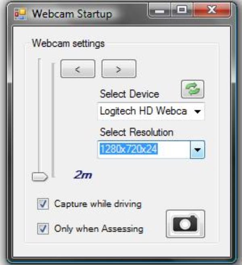Click the left arrow '<' button
The width and height of the screenshot is (242, 265).
[x=78, y=69]
